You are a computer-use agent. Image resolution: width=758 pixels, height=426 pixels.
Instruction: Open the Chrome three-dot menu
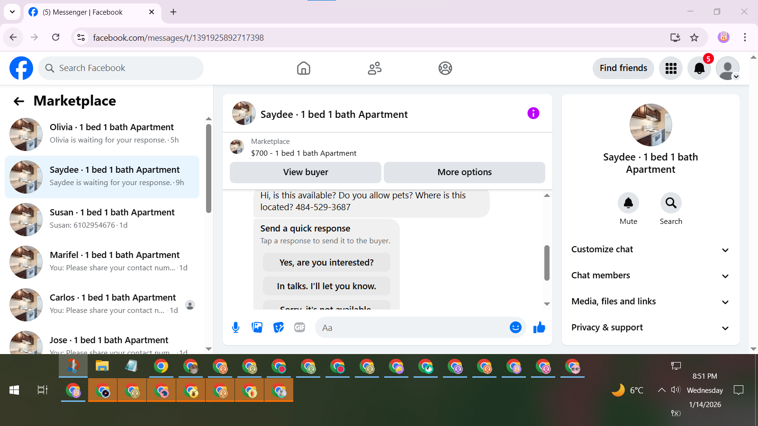(x=745, y=37)
